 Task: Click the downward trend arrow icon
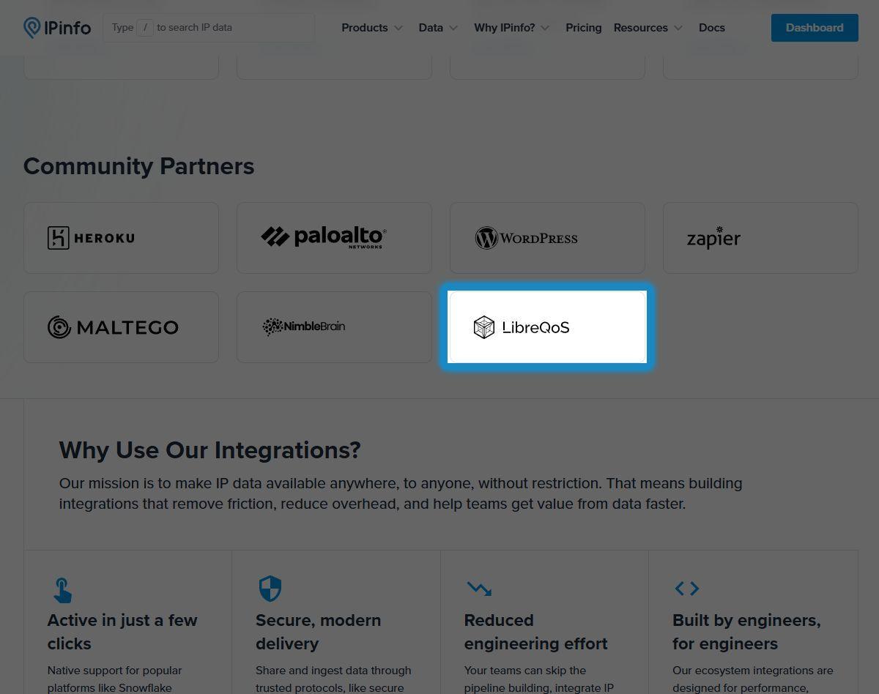(x=479, y=588)
